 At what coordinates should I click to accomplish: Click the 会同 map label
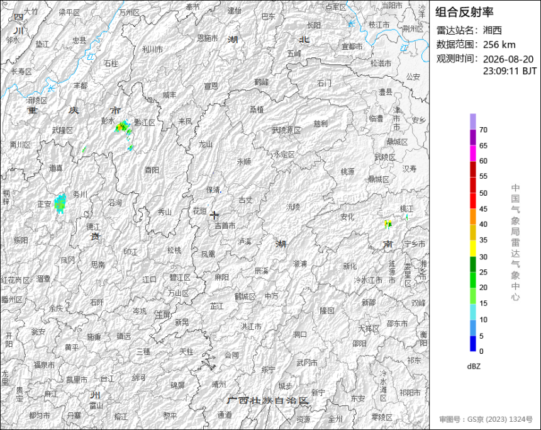(x=231, y=354)
